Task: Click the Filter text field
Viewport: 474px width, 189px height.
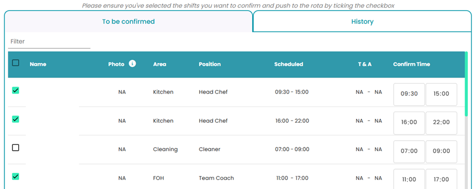Action: 49,42
